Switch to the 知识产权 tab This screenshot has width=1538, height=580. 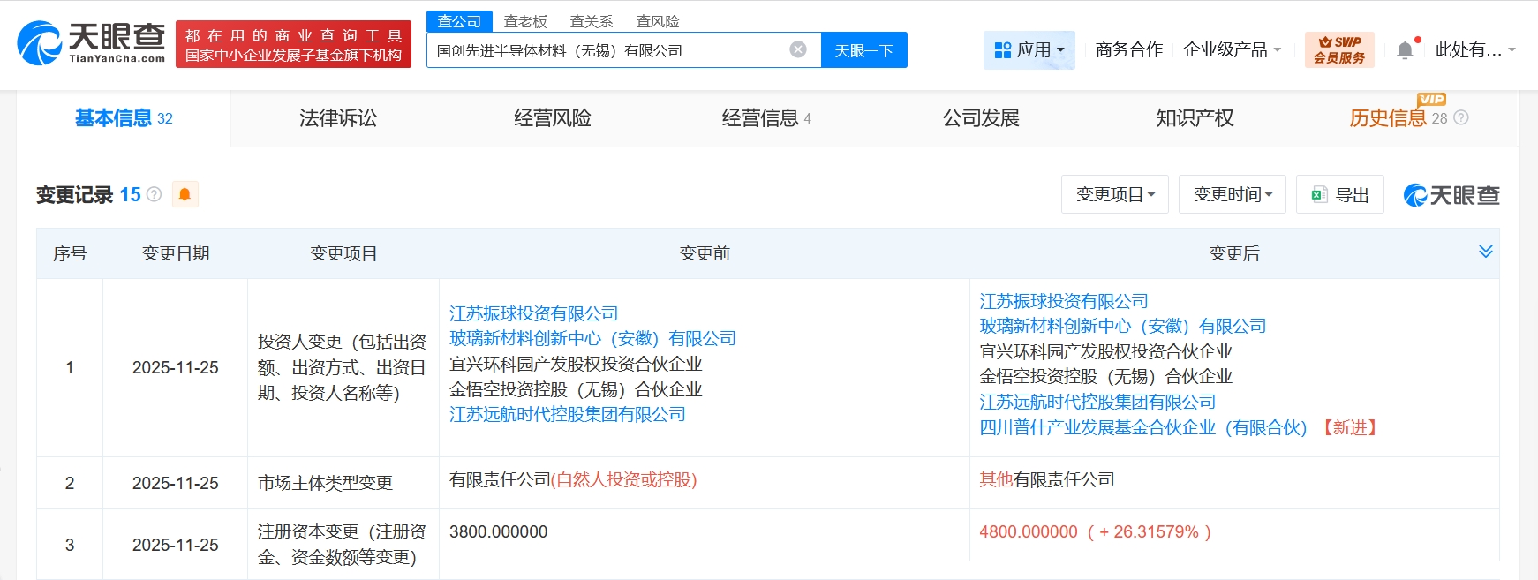click(x=1195, y=118)
